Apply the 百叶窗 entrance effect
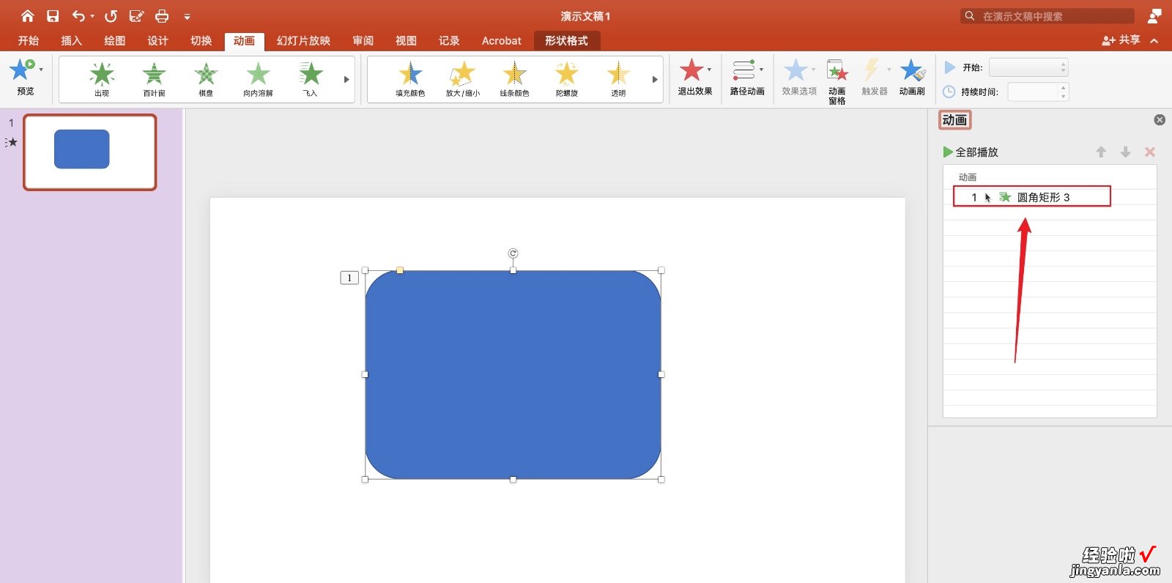This screenshot has height=583, width=1172. click(154, 78)
